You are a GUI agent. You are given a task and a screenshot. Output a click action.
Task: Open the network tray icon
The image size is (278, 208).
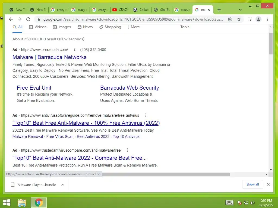[x=246, y=203]
